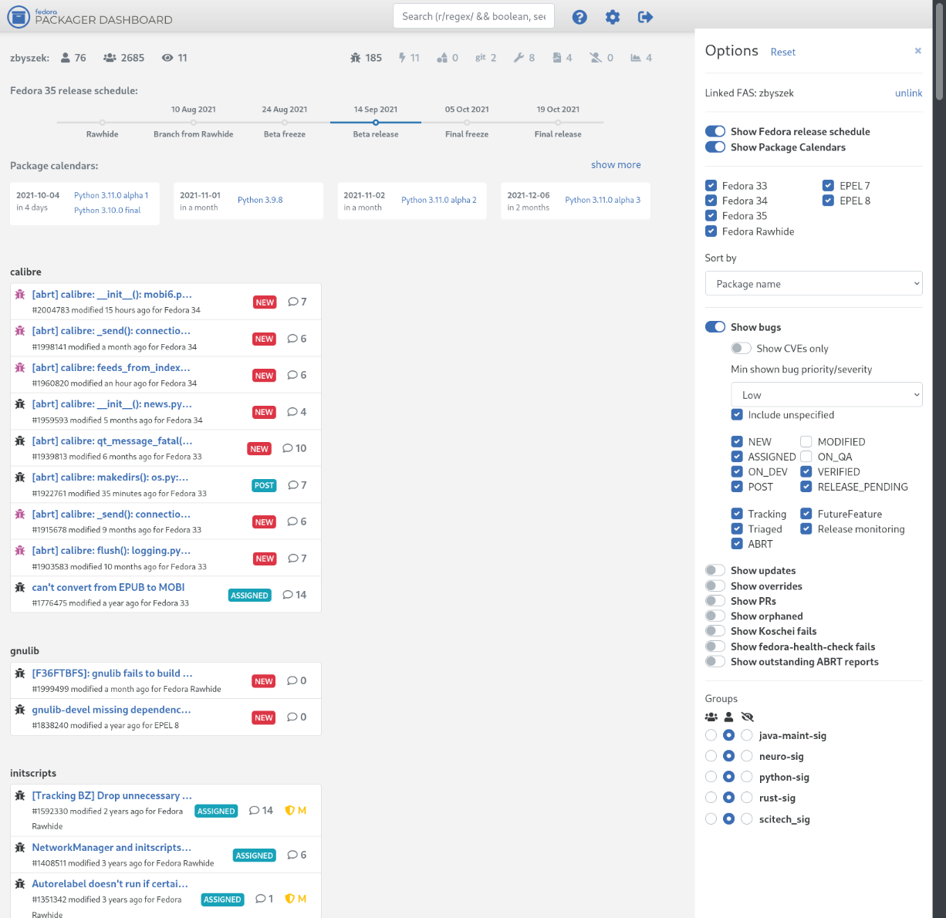The image size is (946, 918).
Task: Click the Beta release timeline marker
Action: click(x=376, y=122)
